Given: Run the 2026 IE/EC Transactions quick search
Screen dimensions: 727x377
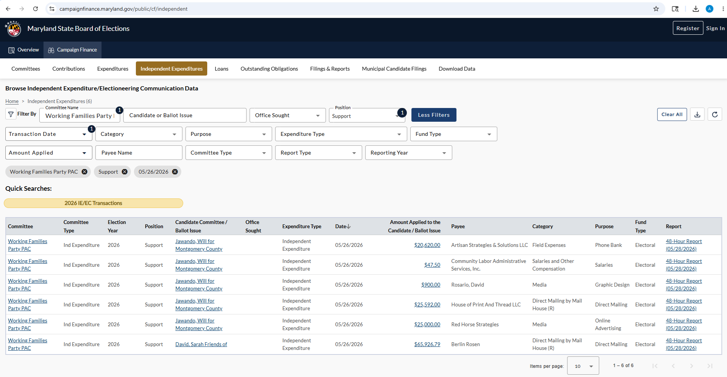Looking at the screenshot, I should point(93,203).
